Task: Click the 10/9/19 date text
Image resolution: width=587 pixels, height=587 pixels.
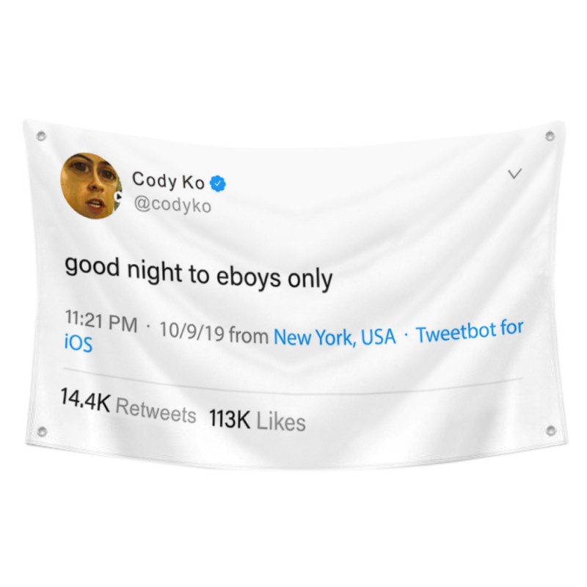Action: click(x=192, y=332)
